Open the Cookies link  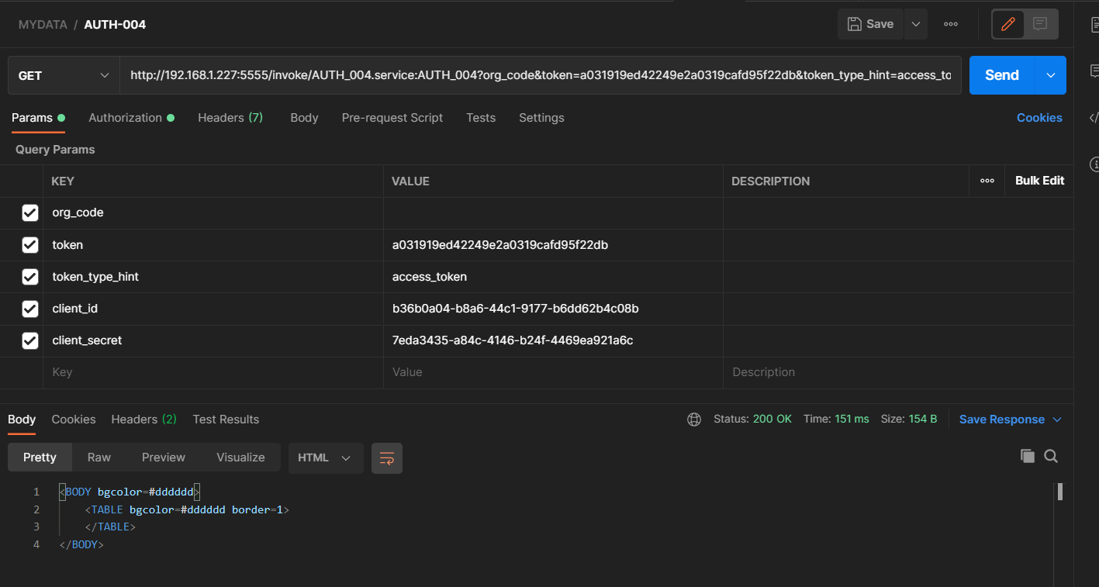tap(1039, 118)
